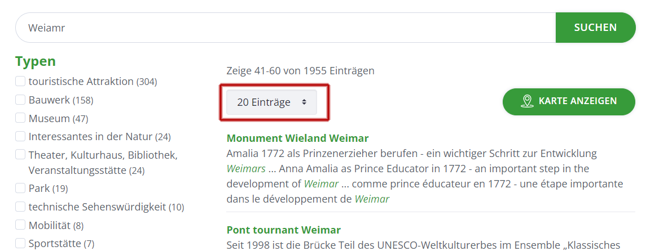The width and height of the screenshot is (659, 251).
Task: Tick the touristische Attraktion checkbox
Action: pos(20,81)
